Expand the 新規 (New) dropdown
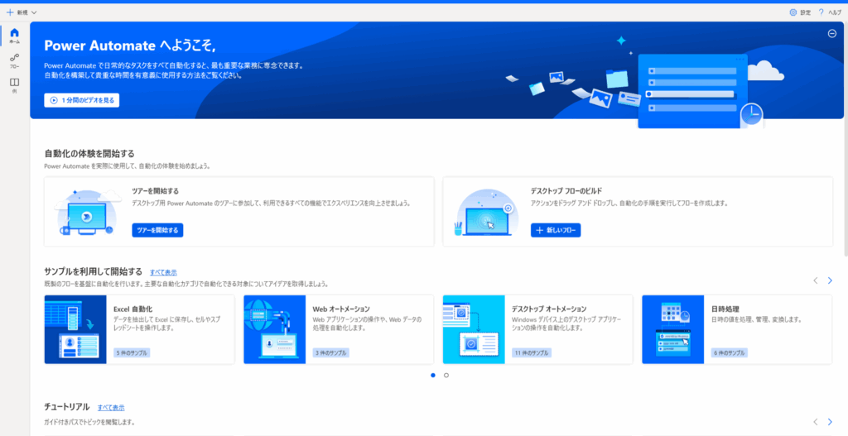 (x=22, y=12)
